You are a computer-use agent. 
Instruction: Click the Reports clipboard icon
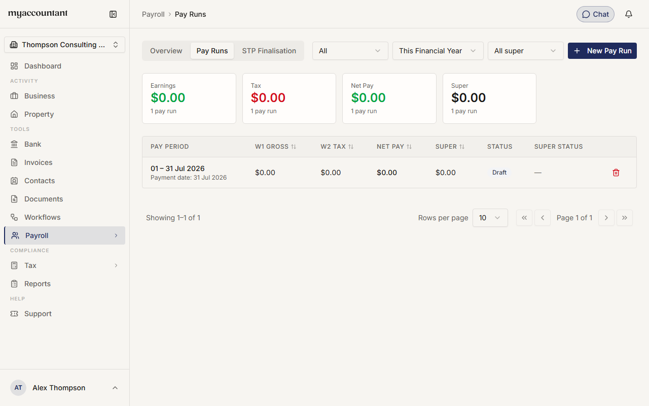point(14,284)
